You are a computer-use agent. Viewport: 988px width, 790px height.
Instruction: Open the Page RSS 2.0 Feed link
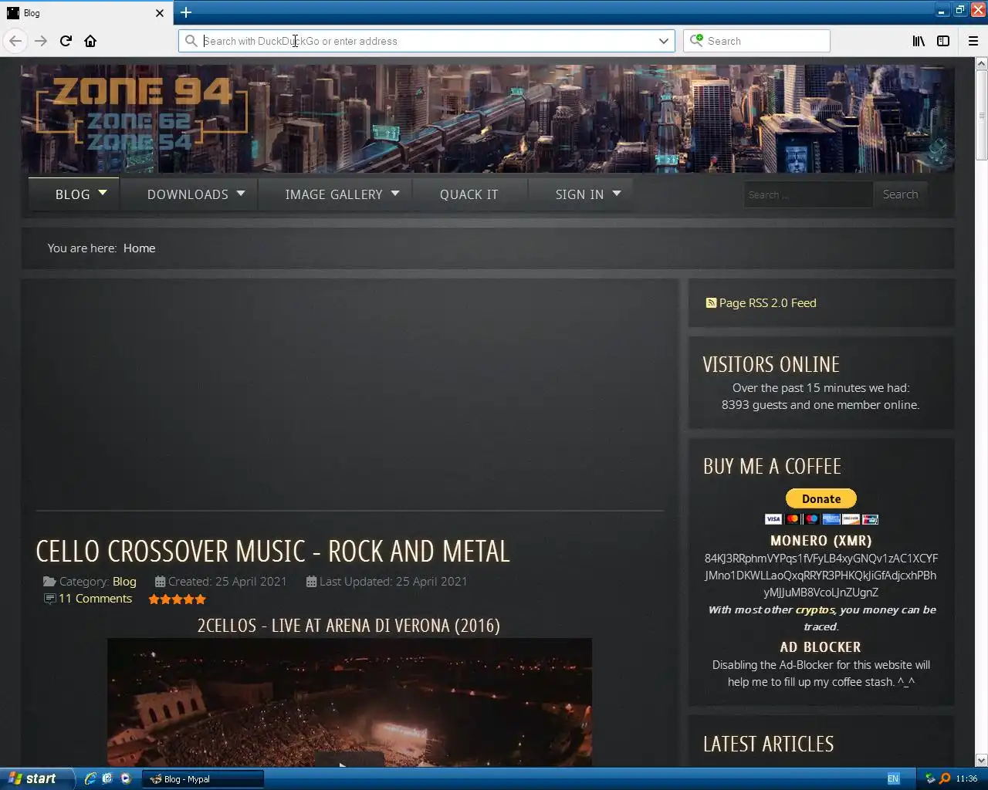767,303
